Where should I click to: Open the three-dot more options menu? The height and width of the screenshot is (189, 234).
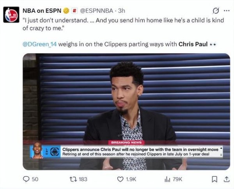coord(227,11)
